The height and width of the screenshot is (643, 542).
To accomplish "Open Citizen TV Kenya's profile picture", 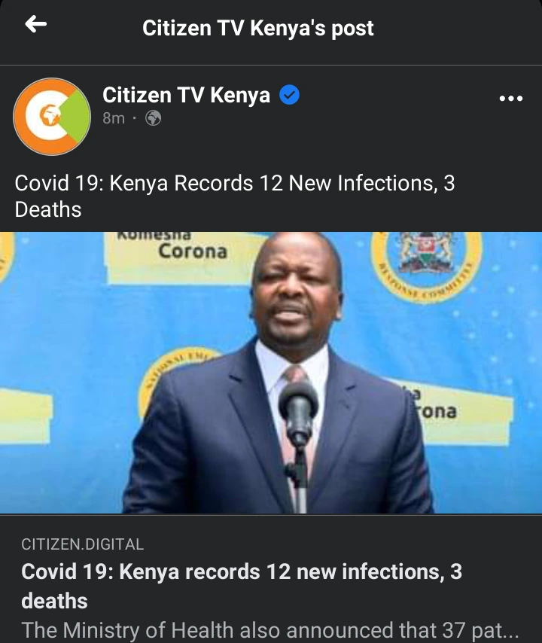I will coord(52,117).
